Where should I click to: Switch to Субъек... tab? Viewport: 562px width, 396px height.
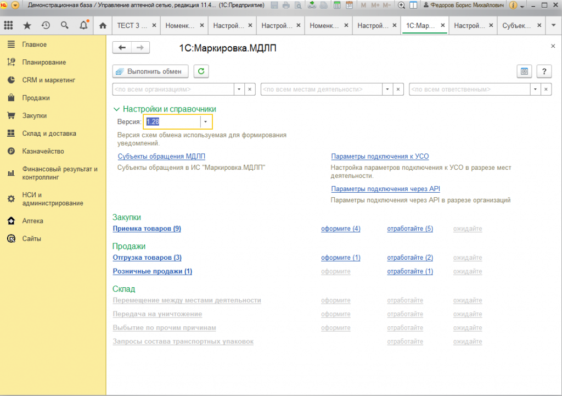[x=516, y=25]
